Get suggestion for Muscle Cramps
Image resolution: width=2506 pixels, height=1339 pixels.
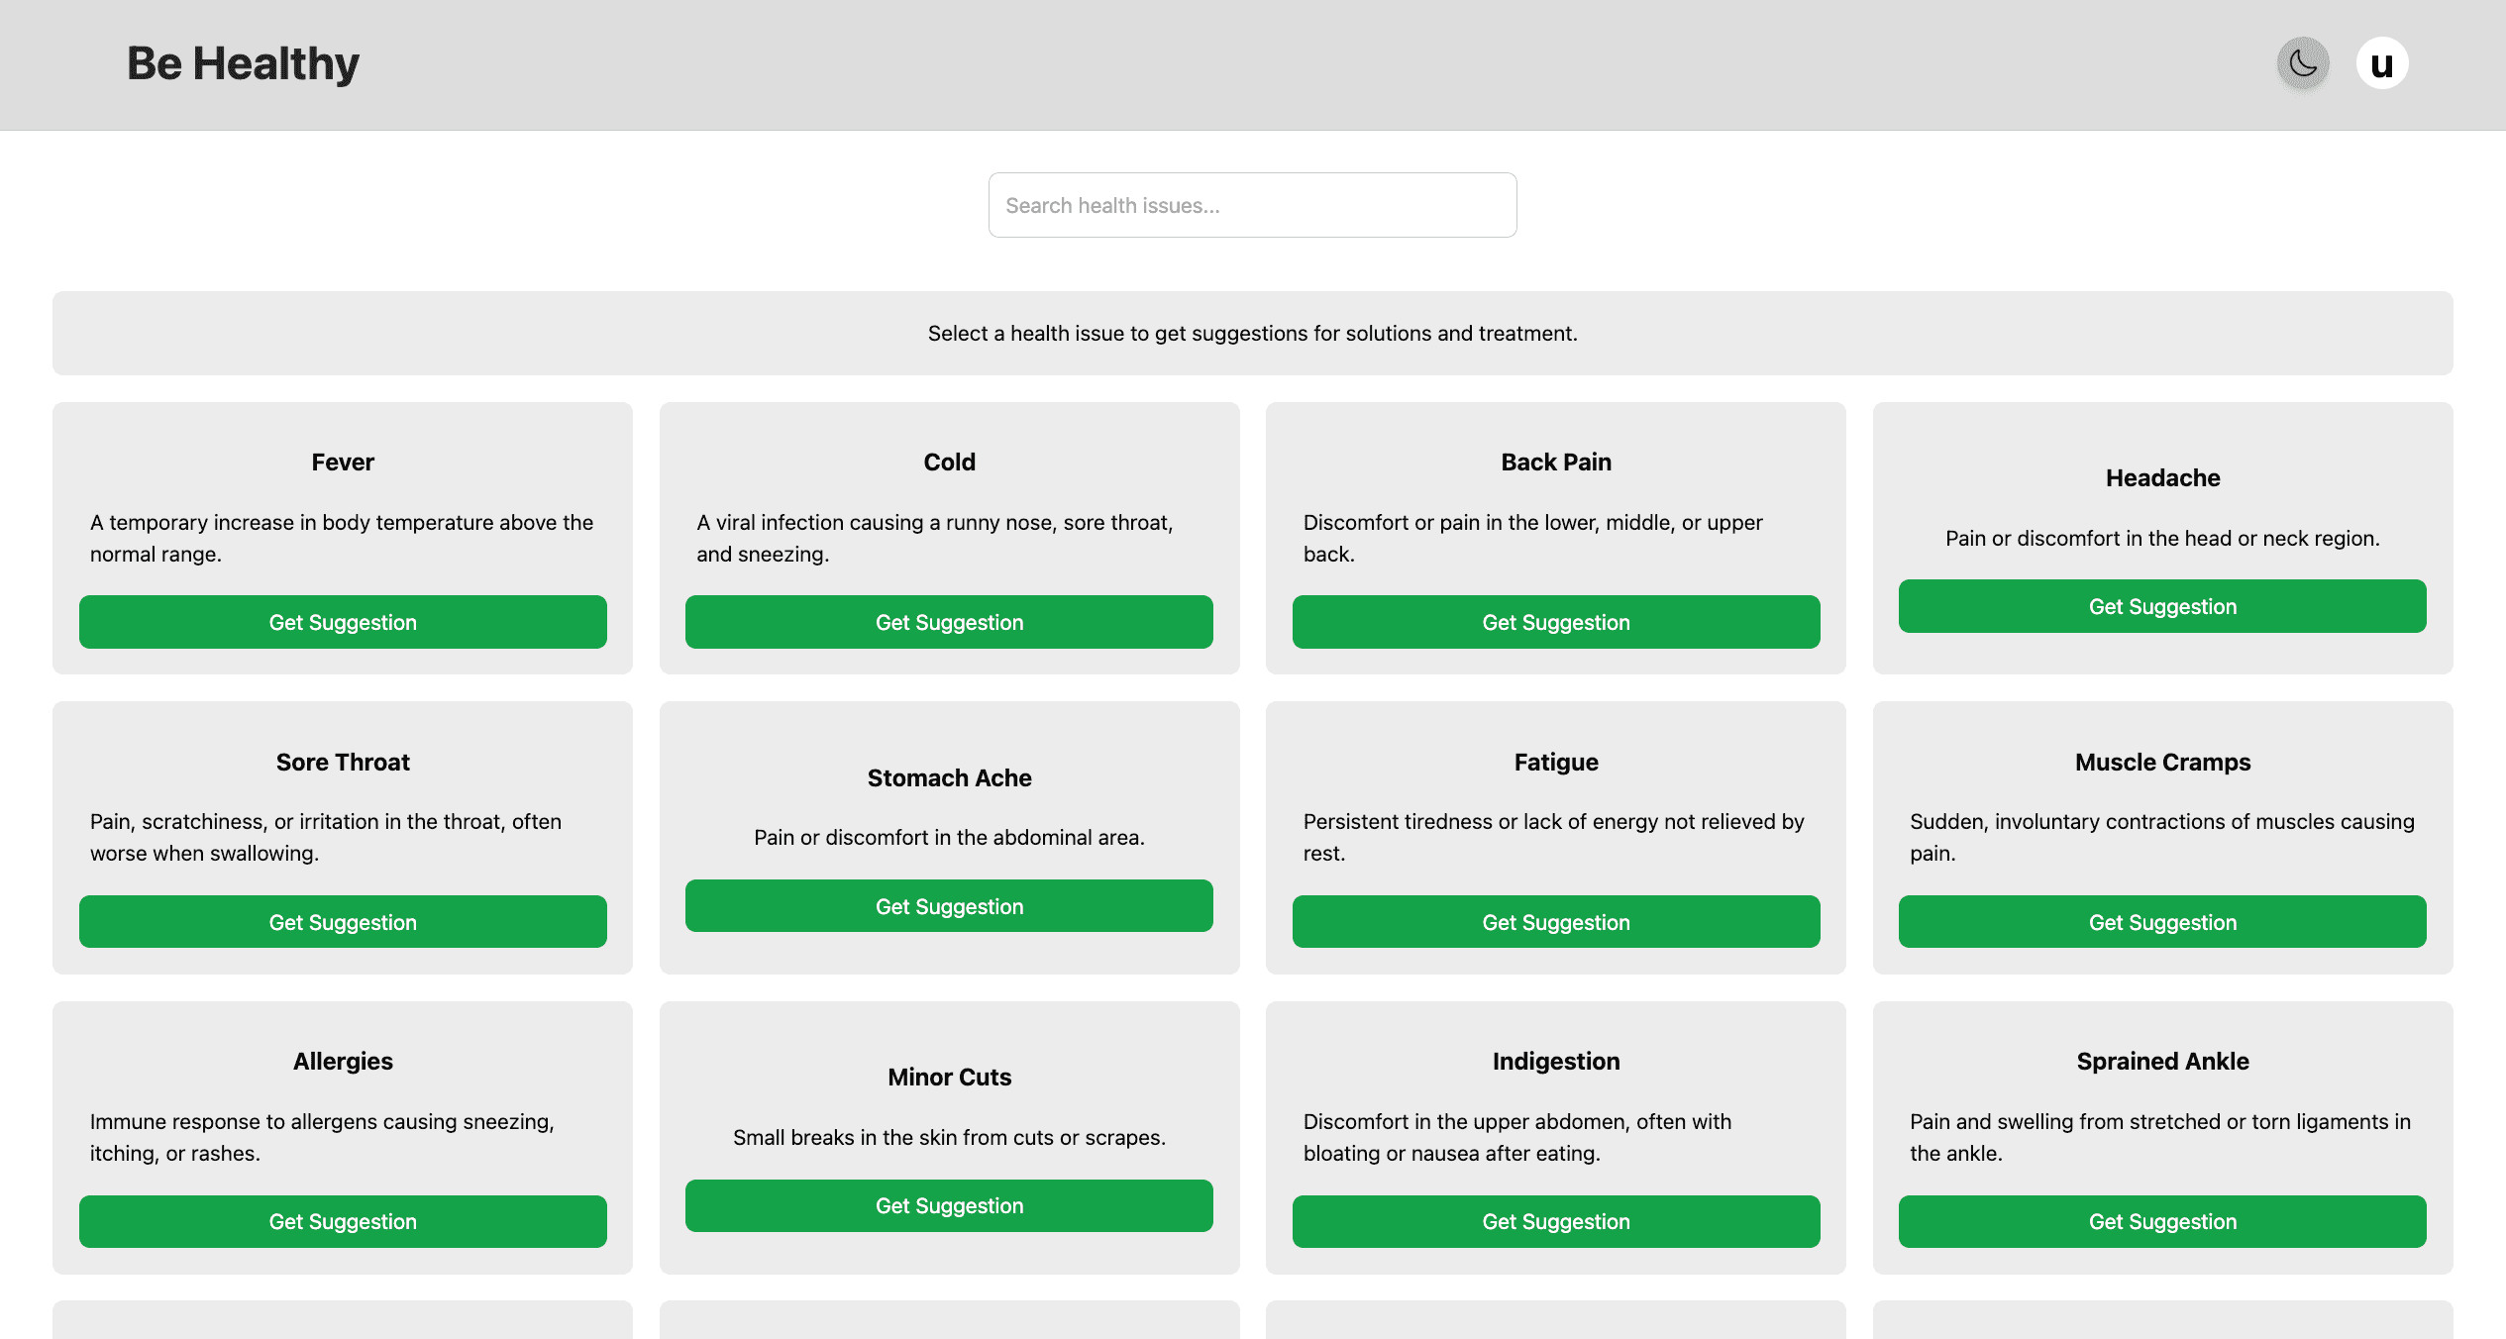[x=2161, y=922]
